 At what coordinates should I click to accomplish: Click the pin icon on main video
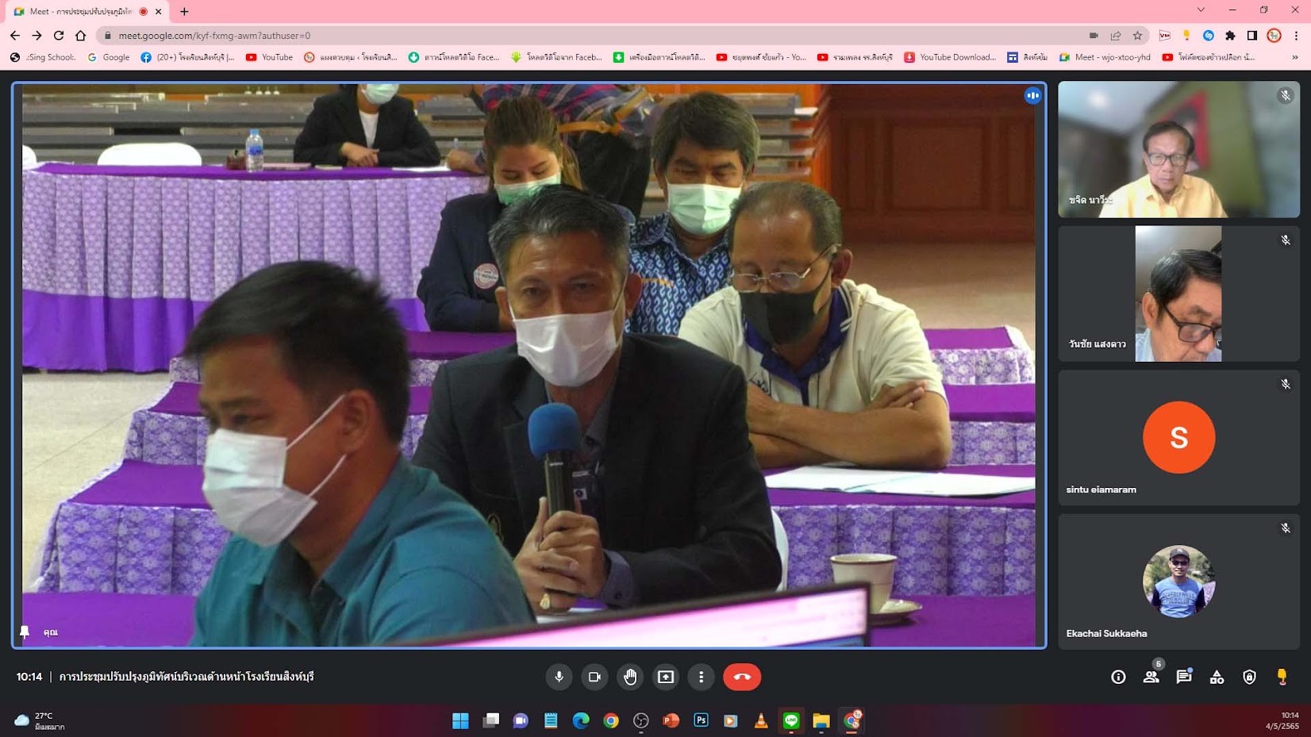click(x=25, y=632)
